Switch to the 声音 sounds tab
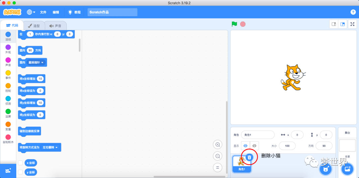The image size is (359, 178). point(56,26)
